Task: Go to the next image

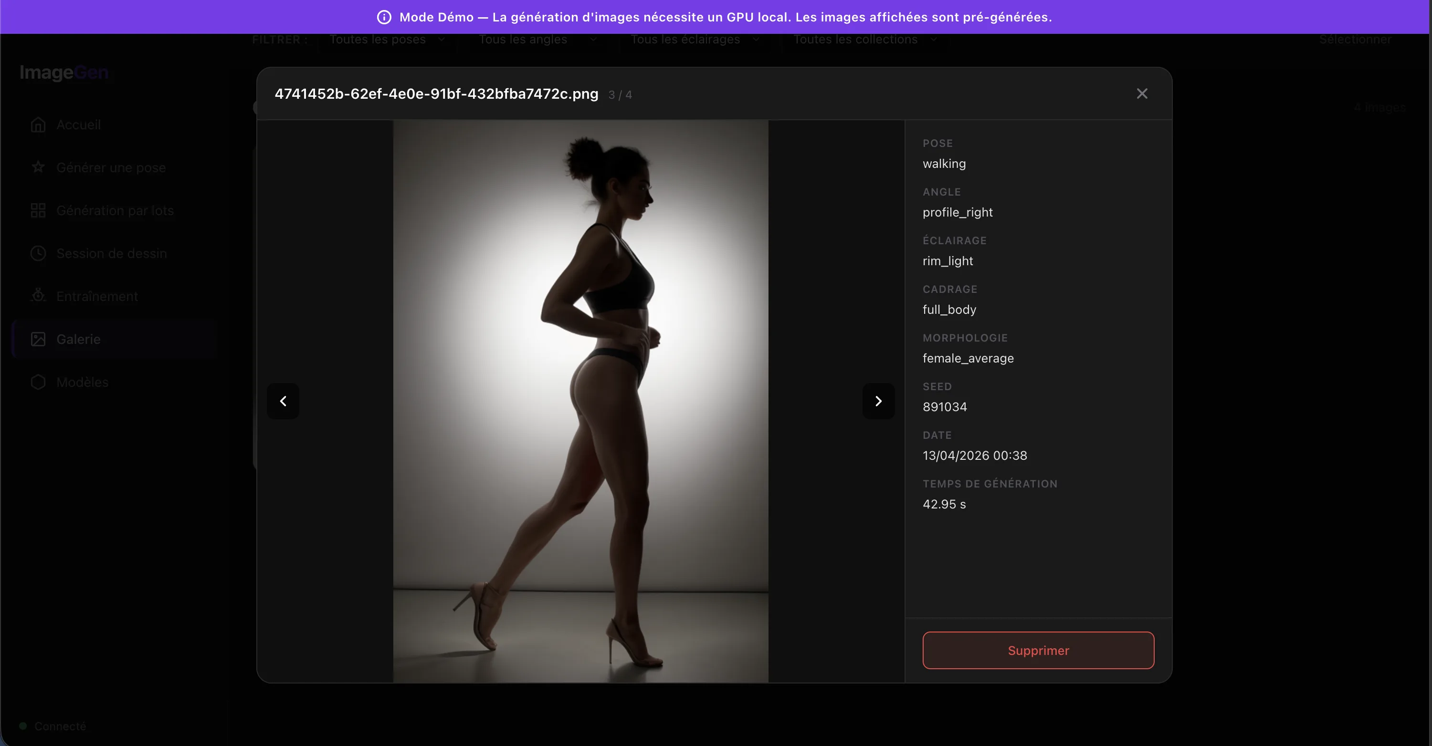Action: tap(878, 401)
